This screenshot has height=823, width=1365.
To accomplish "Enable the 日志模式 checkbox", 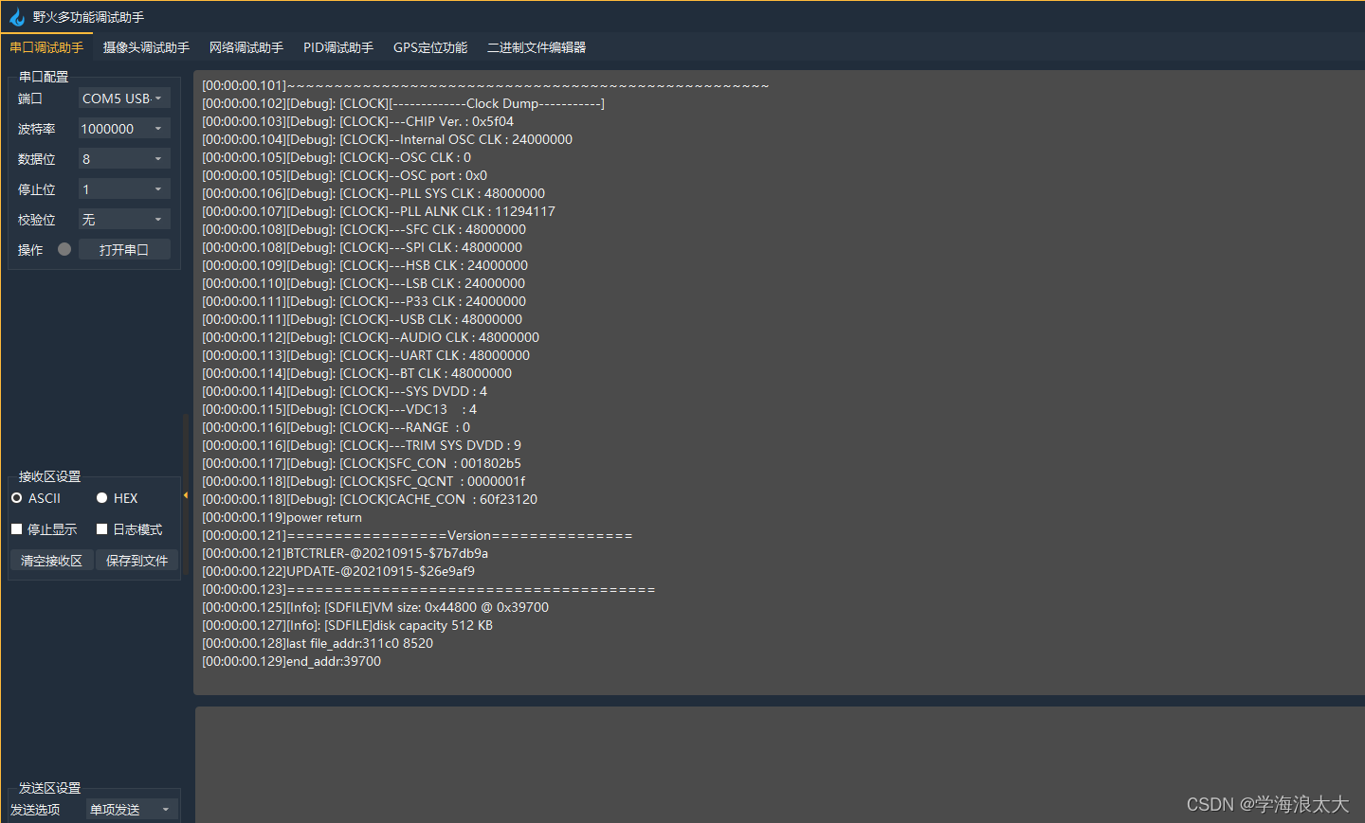I will pos(130,529).
